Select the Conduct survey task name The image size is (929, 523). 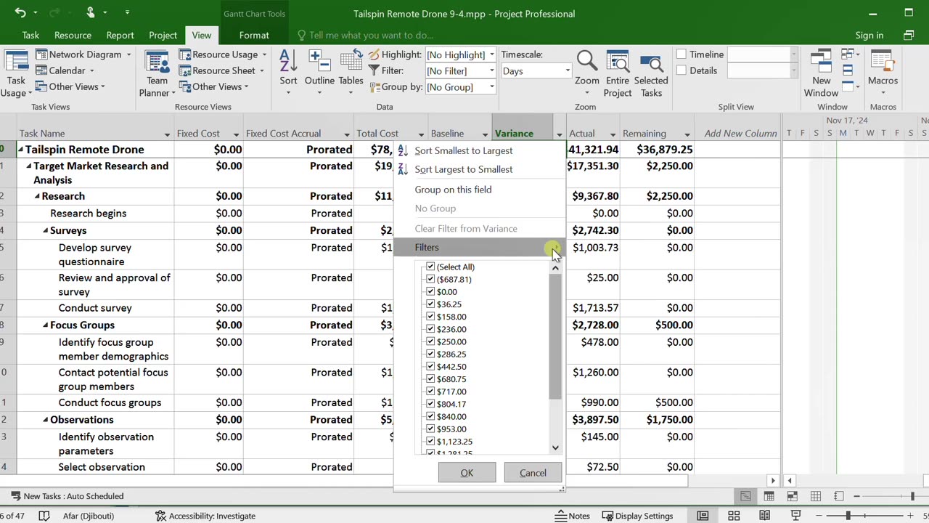pos(95,308)
